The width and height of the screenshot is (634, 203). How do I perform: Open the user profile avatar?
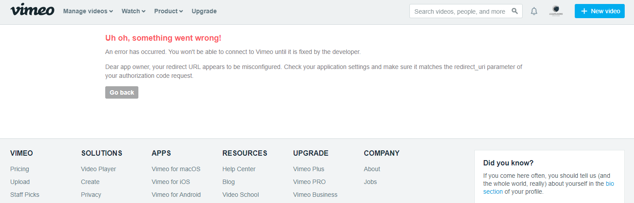click(556, 11)
